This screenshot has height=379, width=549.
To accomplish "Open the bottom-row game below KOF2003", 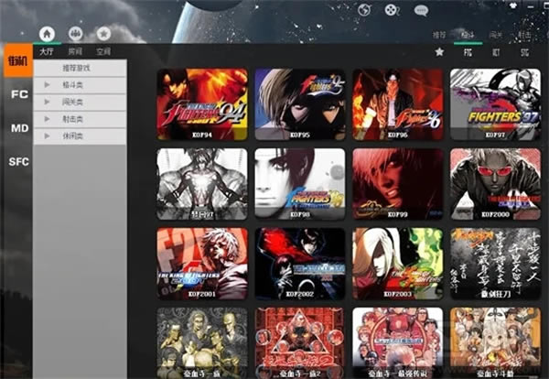I will coord(398,343).
